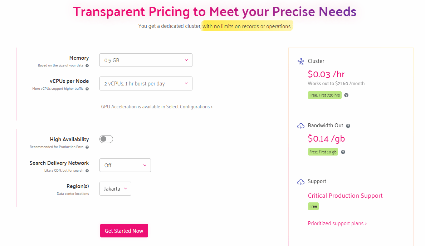Viewport: 425px width, 246px height.
Task: Click the cluster nodes icon beside Cluster
Action: tap(300, 61)
